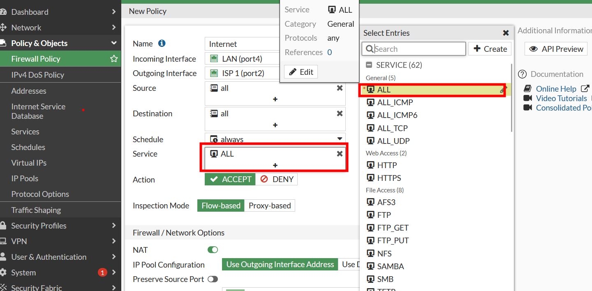Open the Online Help external link icon
592x291 pixels.
(x=585, y=89)
